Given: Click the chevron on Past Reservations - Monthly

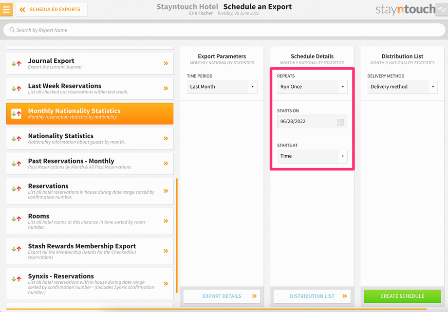Looking at the screenshot, I should pos(166,164).
